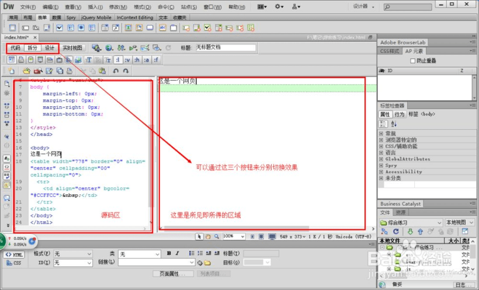Open the 综合练习 site dropdown in the Files panel
This screenshot has height=290, width=479.
(x=411, y=222)
